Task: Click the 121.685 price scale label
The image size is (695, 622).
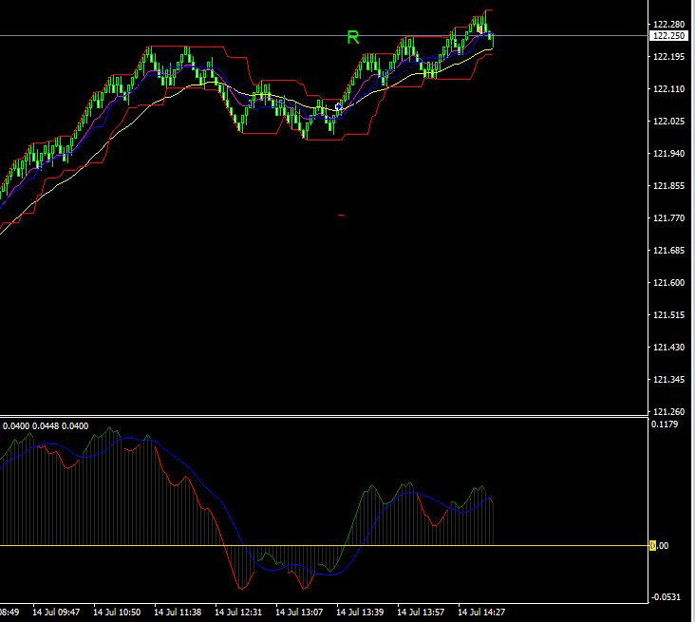Action: point(668,251)
